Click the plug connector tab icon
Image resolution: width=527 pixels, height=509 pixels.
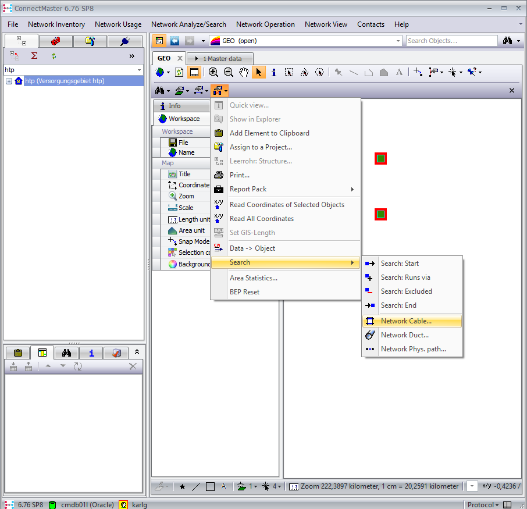125,41
